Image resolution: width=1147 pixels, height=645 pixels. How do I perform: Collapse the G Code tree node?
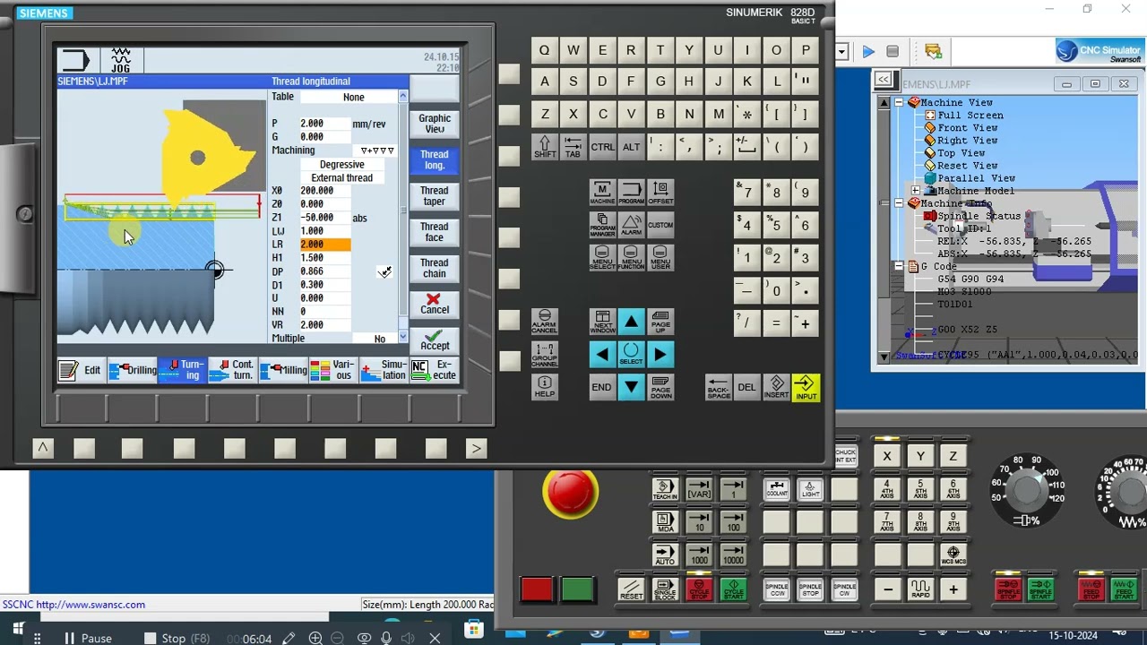click(x=899, y=266)
